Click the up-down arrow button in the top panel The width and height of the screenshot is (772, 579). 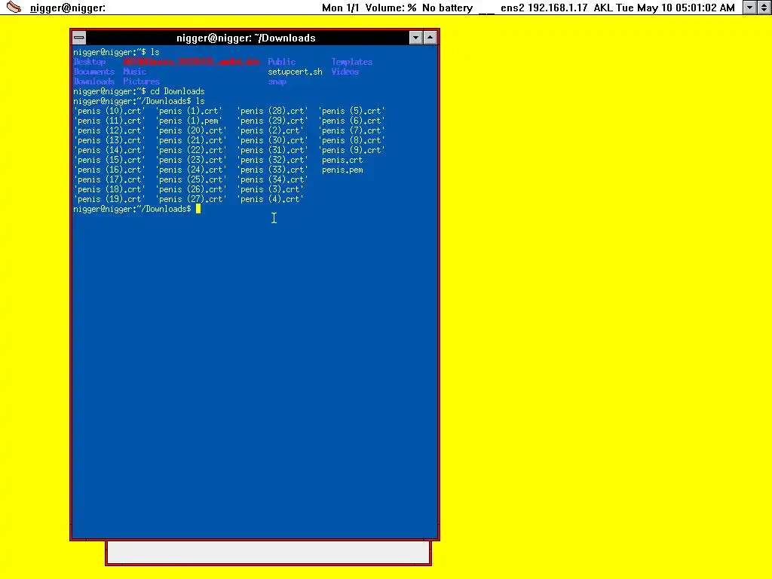click(x=764, y=8)
